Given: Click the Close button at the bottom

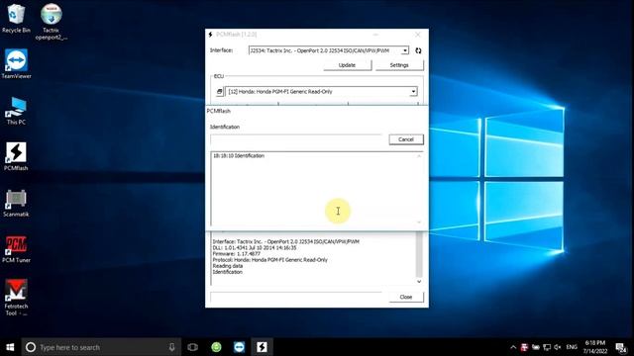Looking at the screenshot, I should [406, 297].
